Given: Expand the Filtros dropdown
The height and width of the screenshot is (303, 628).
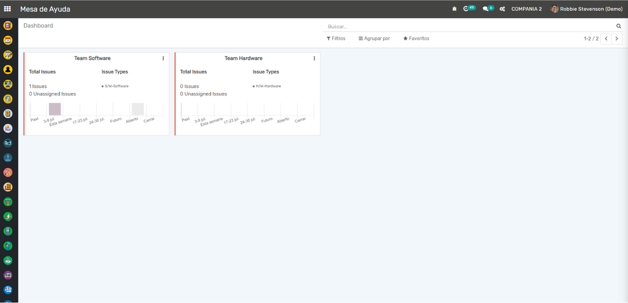Looking at the screenshot, I should click(x=336, y=38).
